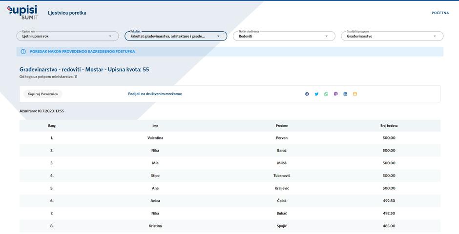Share the ranking by email icon
The image size is (459, 234).
click(x=355, y=94)
